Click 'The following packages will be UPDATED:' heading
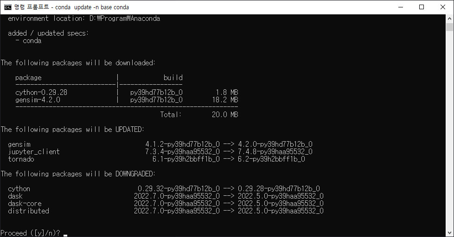The height and width of the screenshot is (237, 454). pos(72,130)
